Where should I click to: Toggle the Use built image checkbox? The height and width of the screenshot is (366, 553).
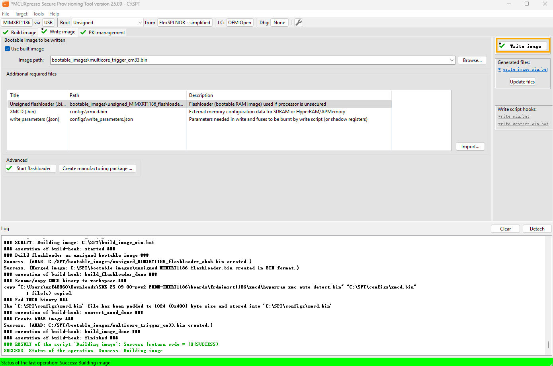point(7,49)
